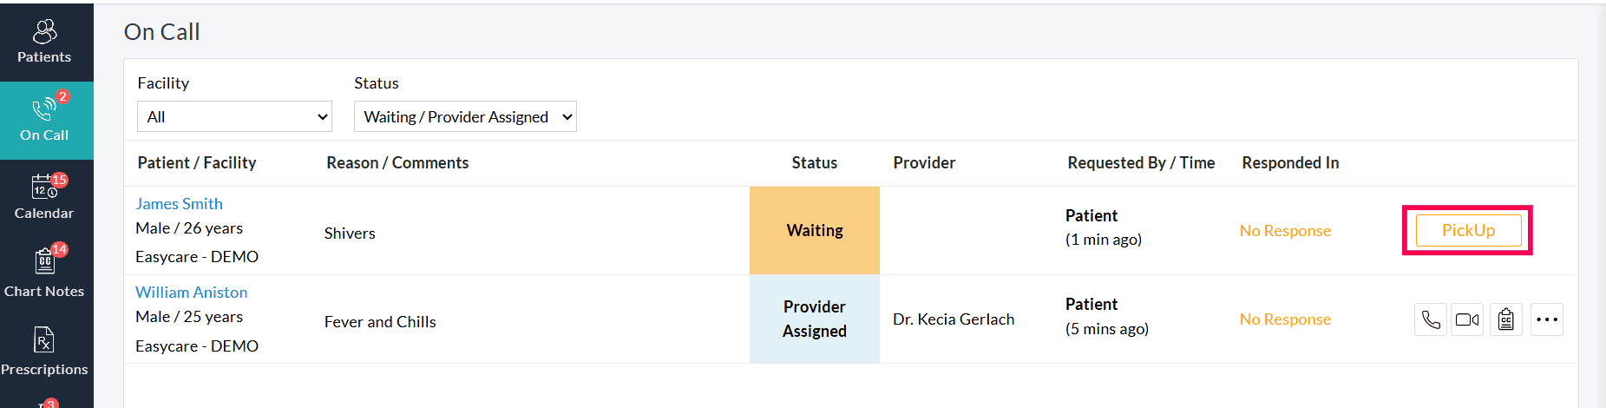
Task: Click the Waiting status cell
Action: 815,230
